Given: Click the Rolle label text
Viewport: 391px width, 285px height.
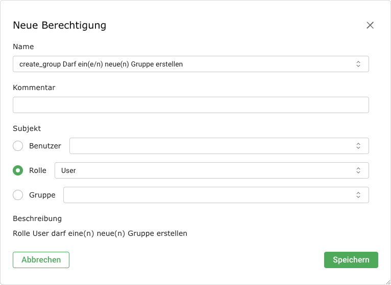Looking at the screenshot, I should pos(38,170).
